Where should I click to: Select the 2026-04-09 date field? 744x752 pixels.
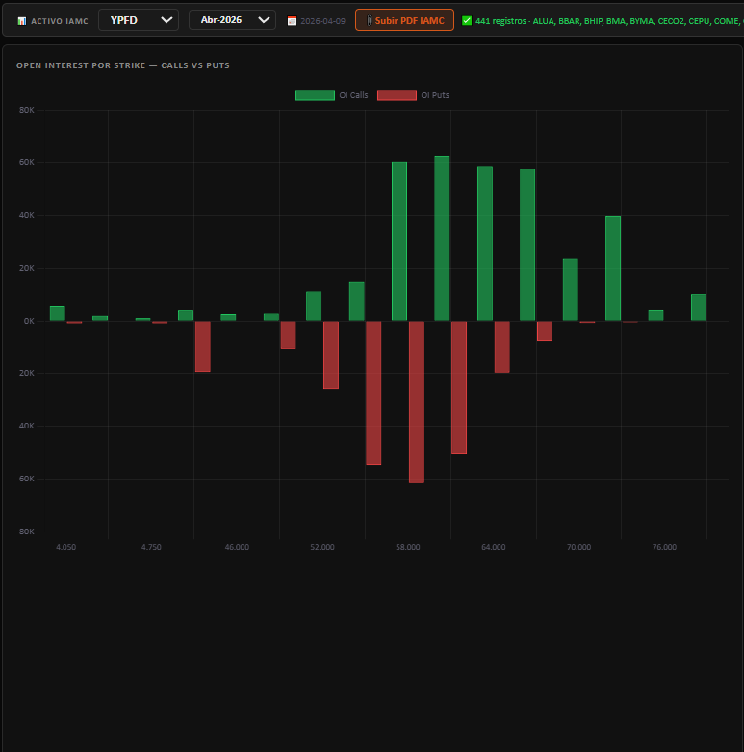pyautogui.click(x=322, y=21)
